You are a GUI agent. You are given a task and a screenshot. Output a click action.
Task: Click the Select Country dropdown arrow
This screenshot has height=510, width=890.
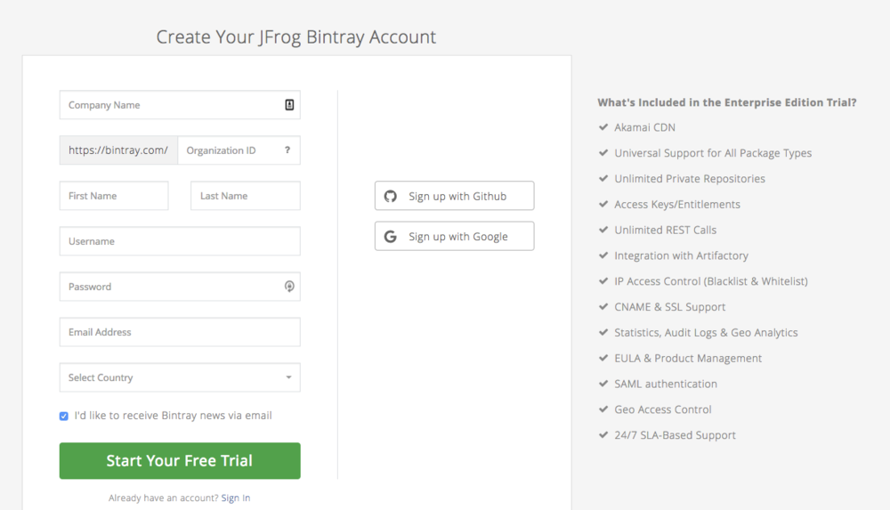(x=288, y=377)
